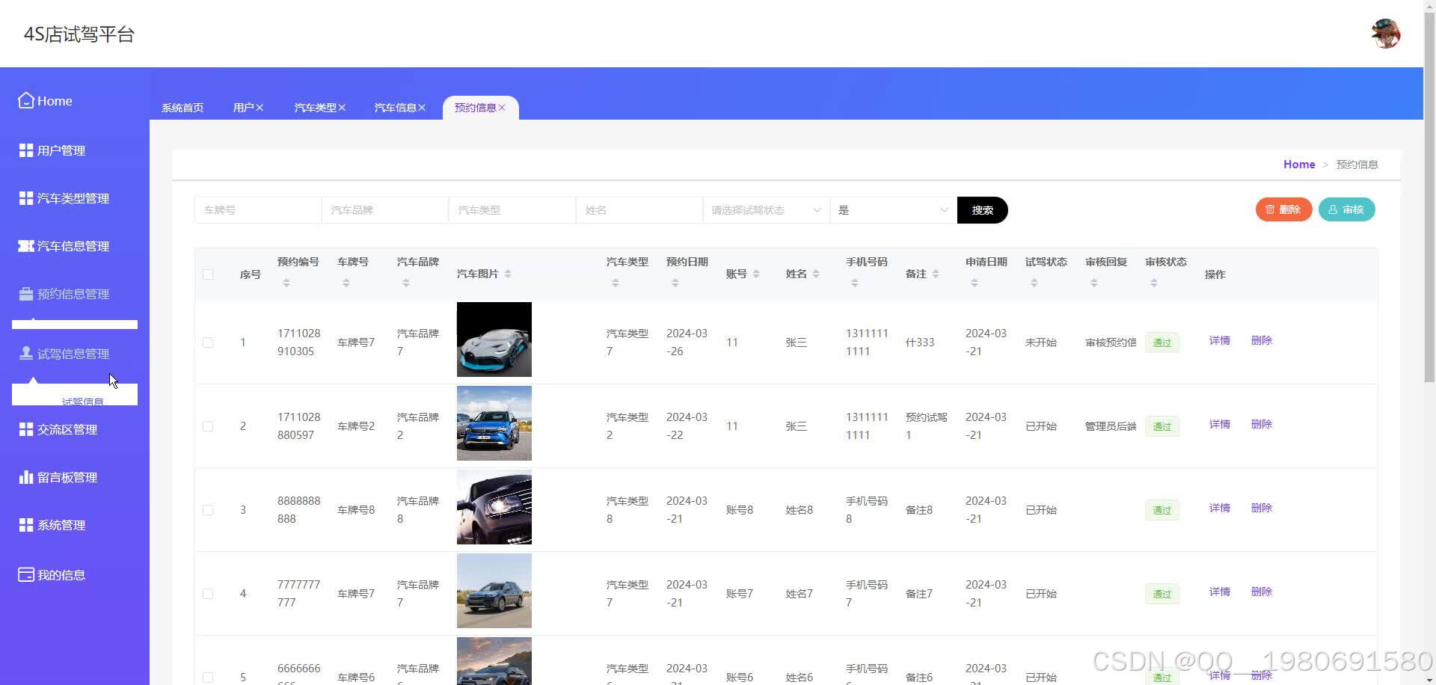Screen dimensions: 1436x685
Task: Open the headlight close-up thumbnail in row 3
Action: coord(494,507)
